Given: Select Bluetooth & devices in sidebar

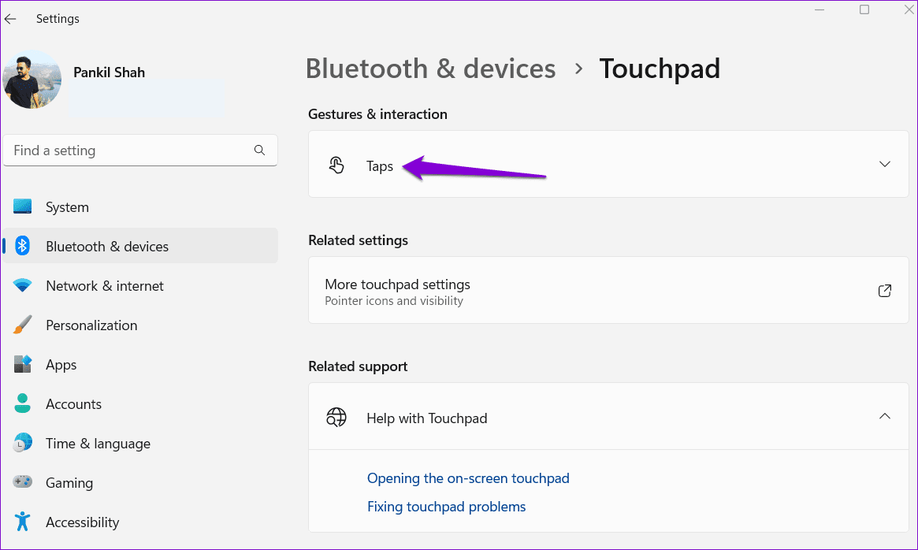Looking at the screenshot, I should pos(140,246).
